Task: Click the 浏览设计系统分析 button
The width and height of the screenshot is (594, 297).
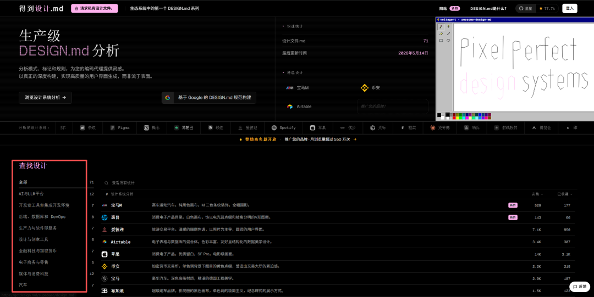Action: click(x=46, y=98)
